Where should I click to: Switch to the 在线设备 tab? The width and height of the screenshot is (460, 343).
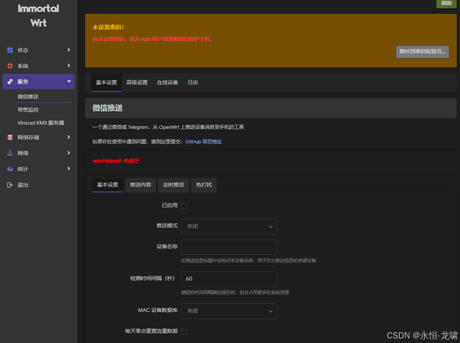pyautogui.click(x=168, y=82)
